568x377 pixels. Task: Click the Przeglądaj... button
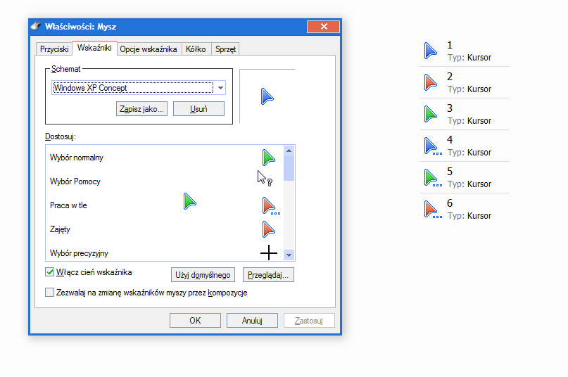pyautogui.click(x=268, y=275)
